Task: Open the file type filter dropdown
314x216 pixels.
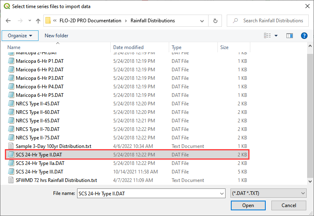Action: click(268, 193)
